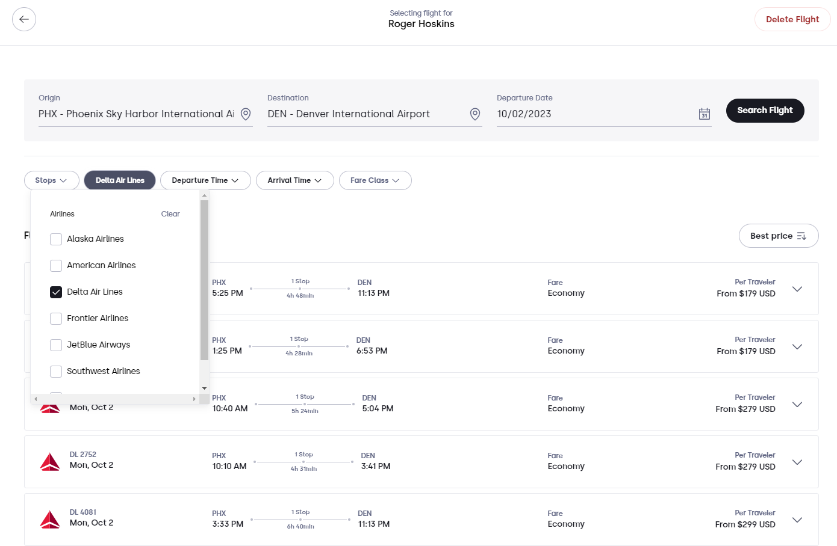Clear the Airlines filter selection
The height and width of the screenshot is (546, 837).
170,214
